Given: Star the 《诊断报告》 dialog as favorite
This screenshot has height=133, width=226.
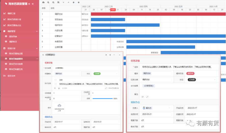Looking at the screenshot, I should pyautogui.click(x=106, y=55).
